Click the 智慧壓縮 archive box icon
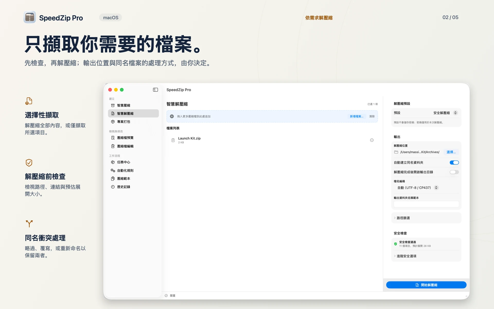 point(113,105)
